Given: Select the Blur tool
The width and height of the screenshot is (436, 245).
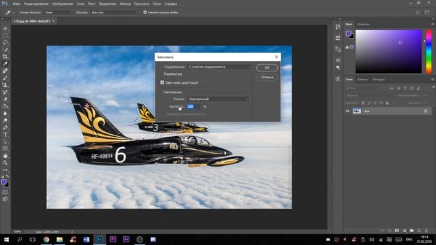Looking at the screenshot, I should (5, 114).
